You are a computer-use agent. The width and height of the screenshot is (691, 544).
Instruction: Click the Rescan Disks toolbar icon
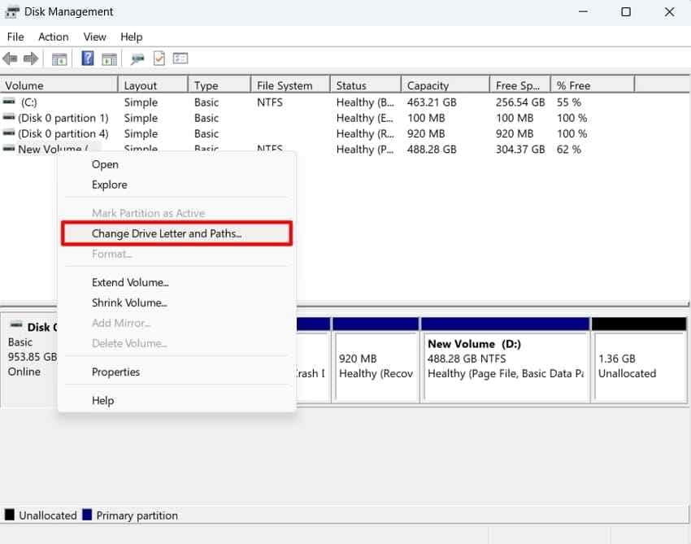(x=137, y=59)
